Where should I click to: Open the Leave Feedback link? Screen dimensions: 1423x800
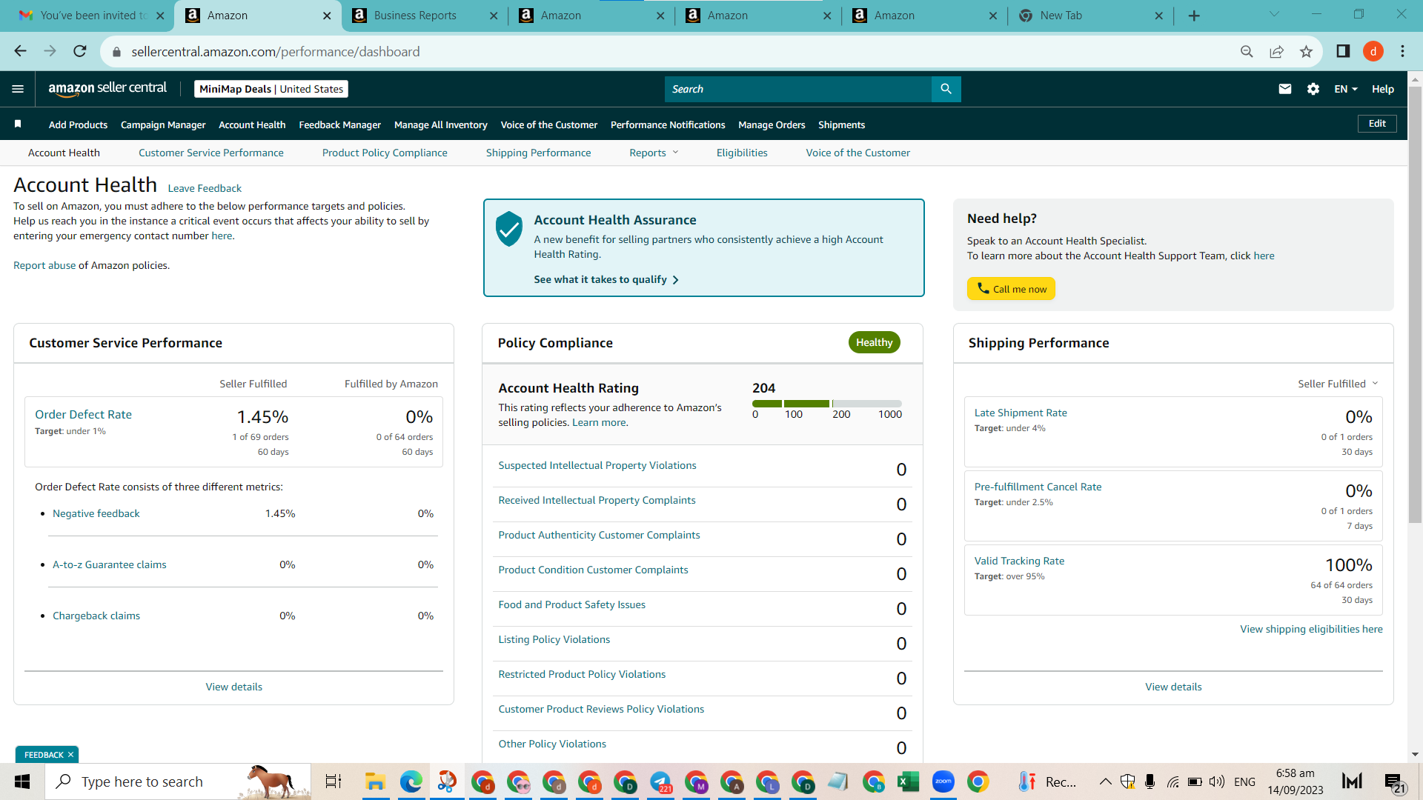(x=205, y=188)
